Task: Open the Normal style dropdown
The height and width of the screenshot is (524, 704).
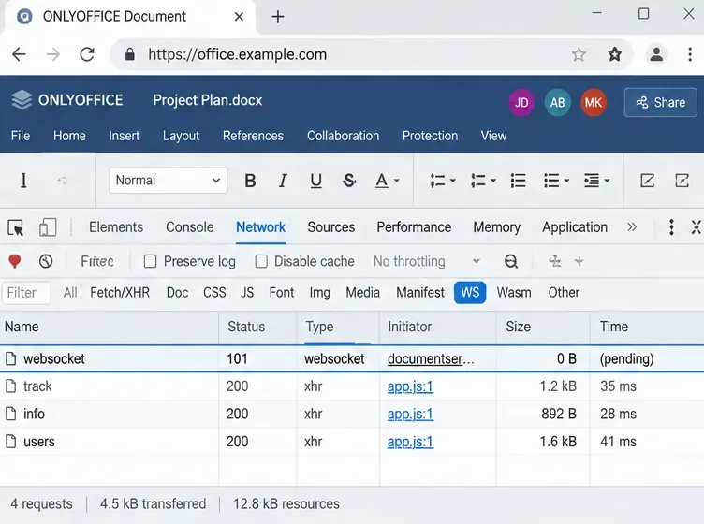Action: (168, 181)
